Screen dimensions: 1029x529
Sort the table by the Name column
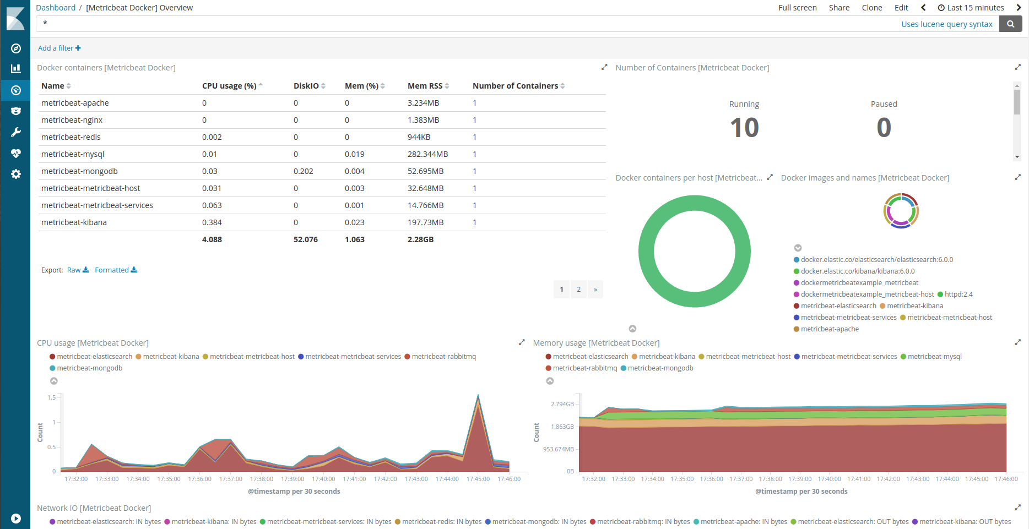[56, 86]
